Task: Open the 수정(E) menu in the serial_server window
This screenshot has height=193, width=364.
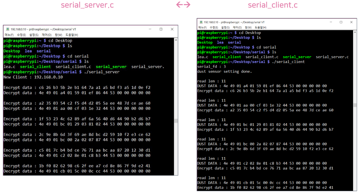Action: [21, 34]
